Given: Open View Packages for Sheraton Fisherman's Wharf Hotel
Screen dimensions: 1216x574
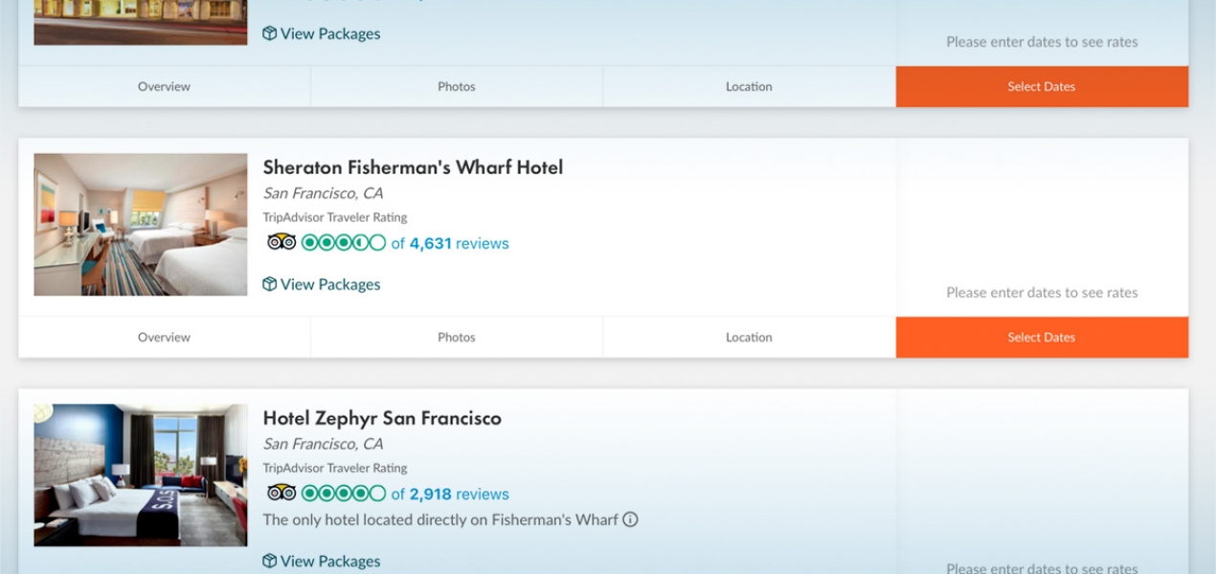Looking at the screenshot, I should click(322, 284).
